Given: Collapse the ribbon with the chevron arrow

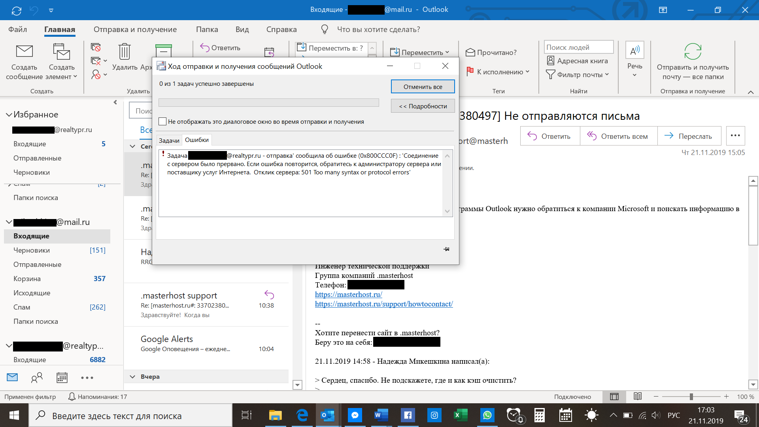Looking at the screenshot, I should (x=750, y=92).
